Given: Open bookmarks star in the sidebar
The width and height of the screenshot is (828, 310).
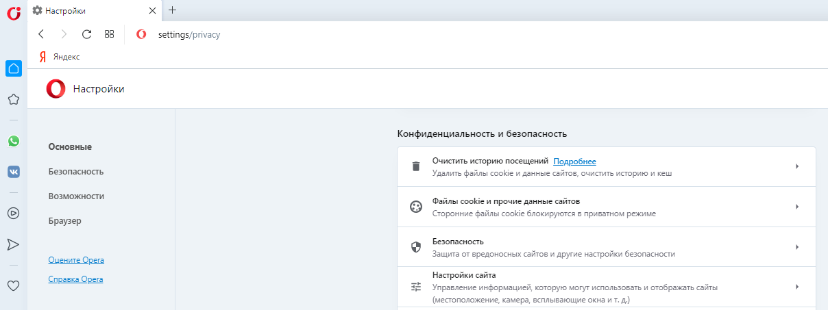Looking at the screenshot, I should pyautogui.click(x=13, y=99).
